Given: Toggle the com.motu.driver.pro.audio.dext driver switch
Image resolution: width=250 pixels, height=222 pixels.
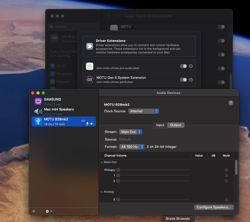Looking at the screenshot, I should [183, 66].
